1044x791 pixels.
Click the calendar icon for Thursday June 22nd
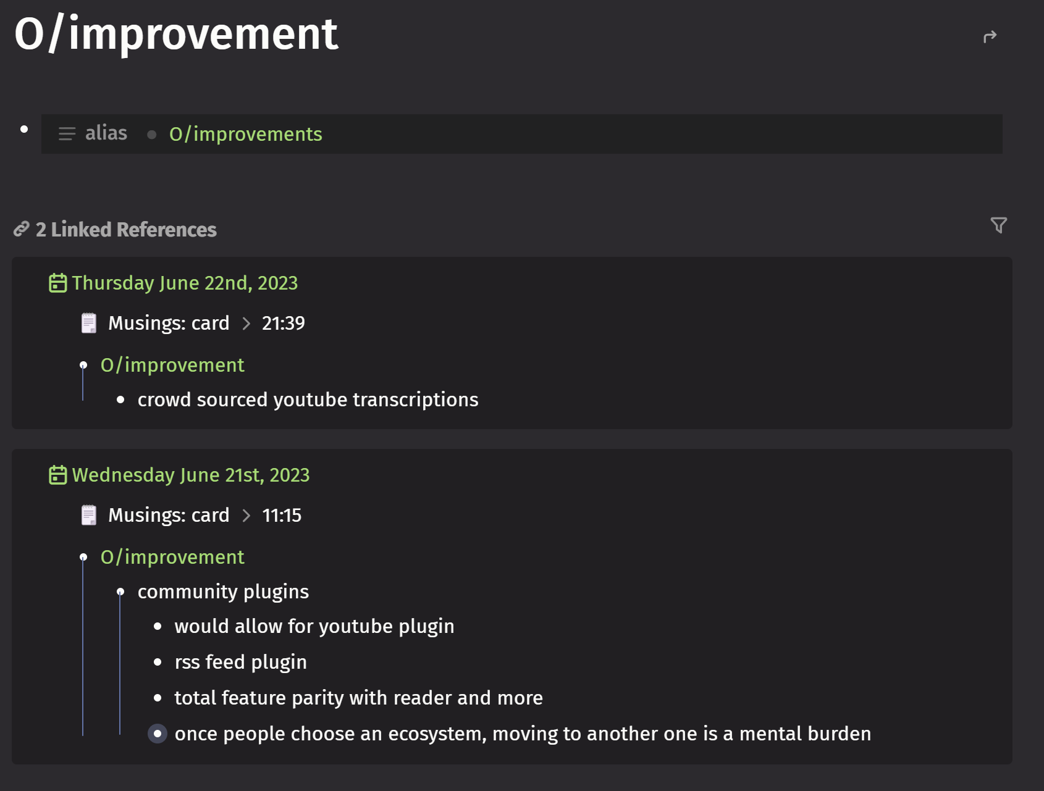tap(58, 283)
